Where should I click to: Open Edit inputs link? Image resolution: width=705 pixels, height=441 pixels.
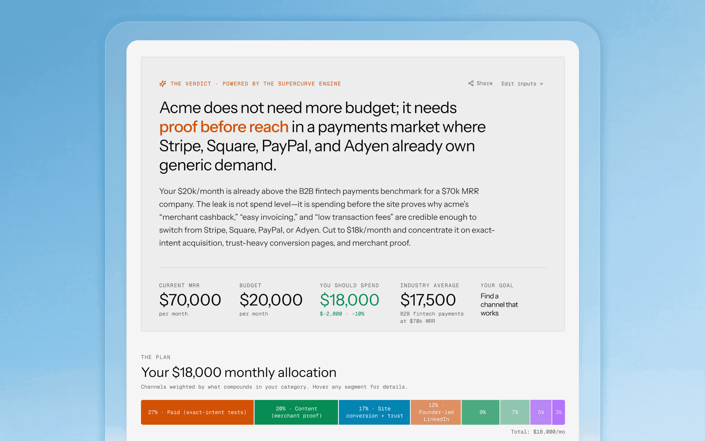tap(522, 84)
